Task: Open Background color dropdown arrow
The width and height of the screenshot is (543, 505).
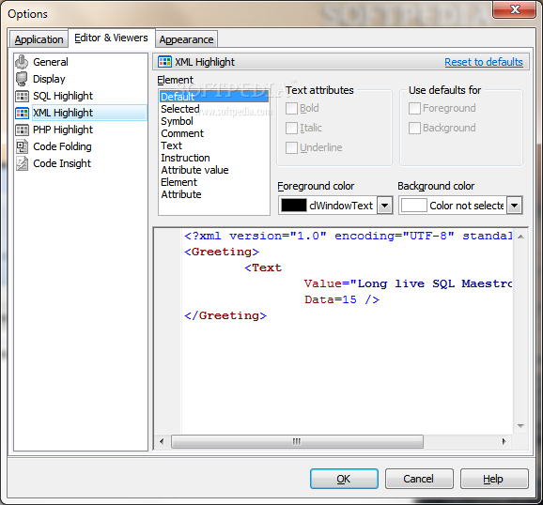Action: click(515, 206)
